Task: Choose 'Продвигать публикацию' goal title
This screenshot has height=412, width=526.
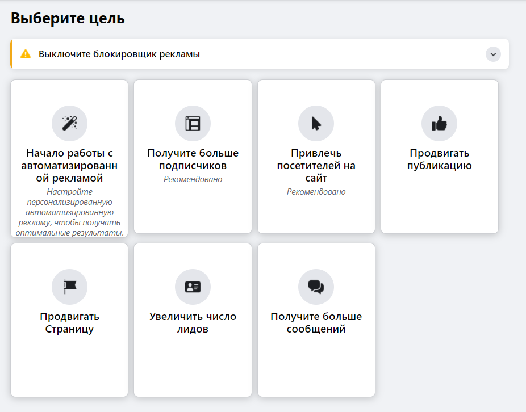Action: (x=439, y=159)
